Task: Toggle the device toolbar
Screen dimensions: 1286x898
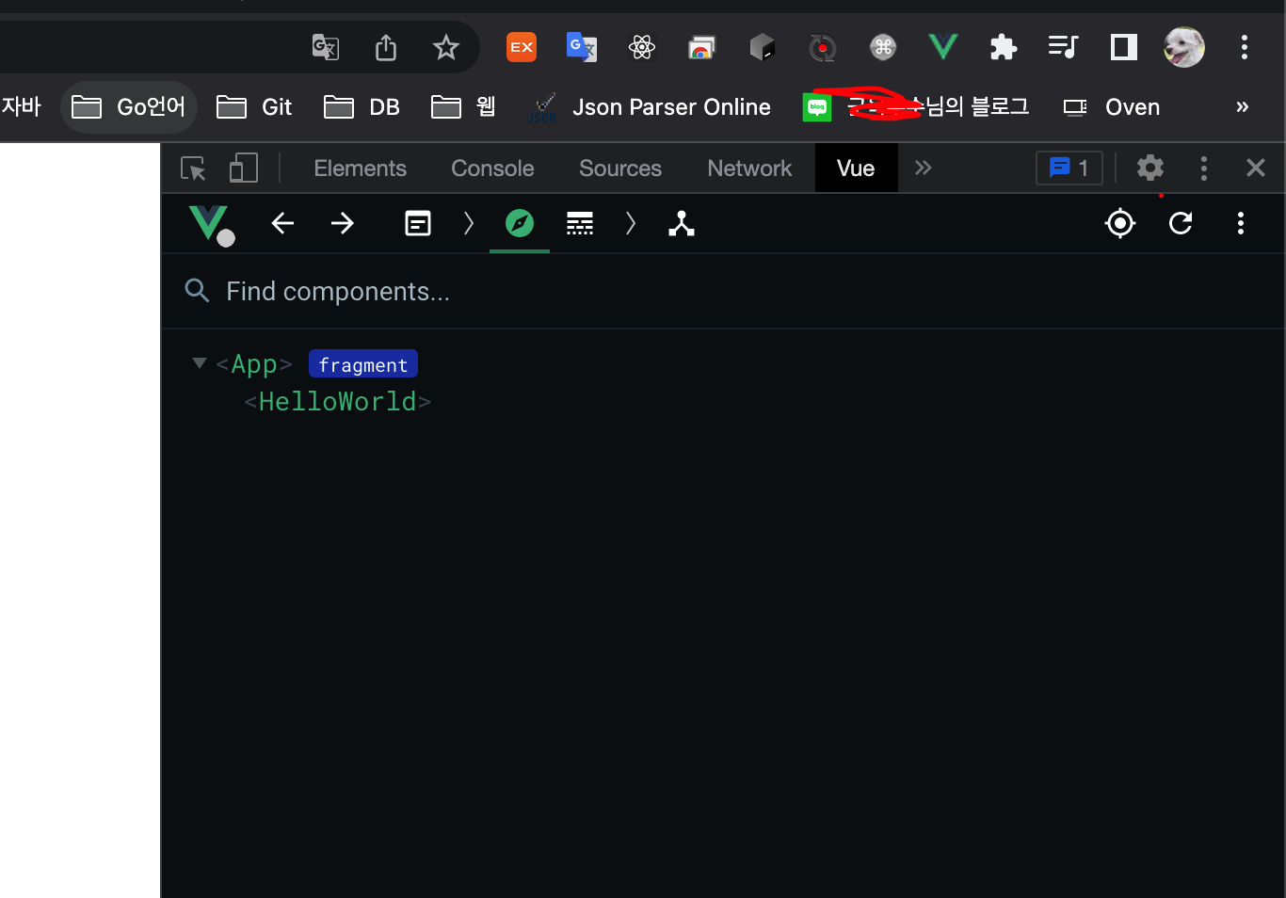Action: 244,168
